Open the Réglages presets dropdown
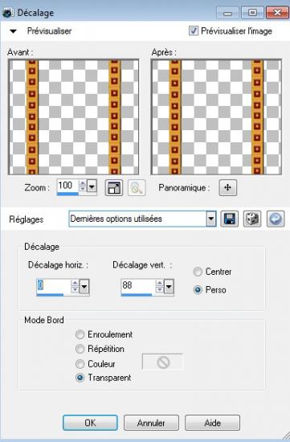 (210, 219)
